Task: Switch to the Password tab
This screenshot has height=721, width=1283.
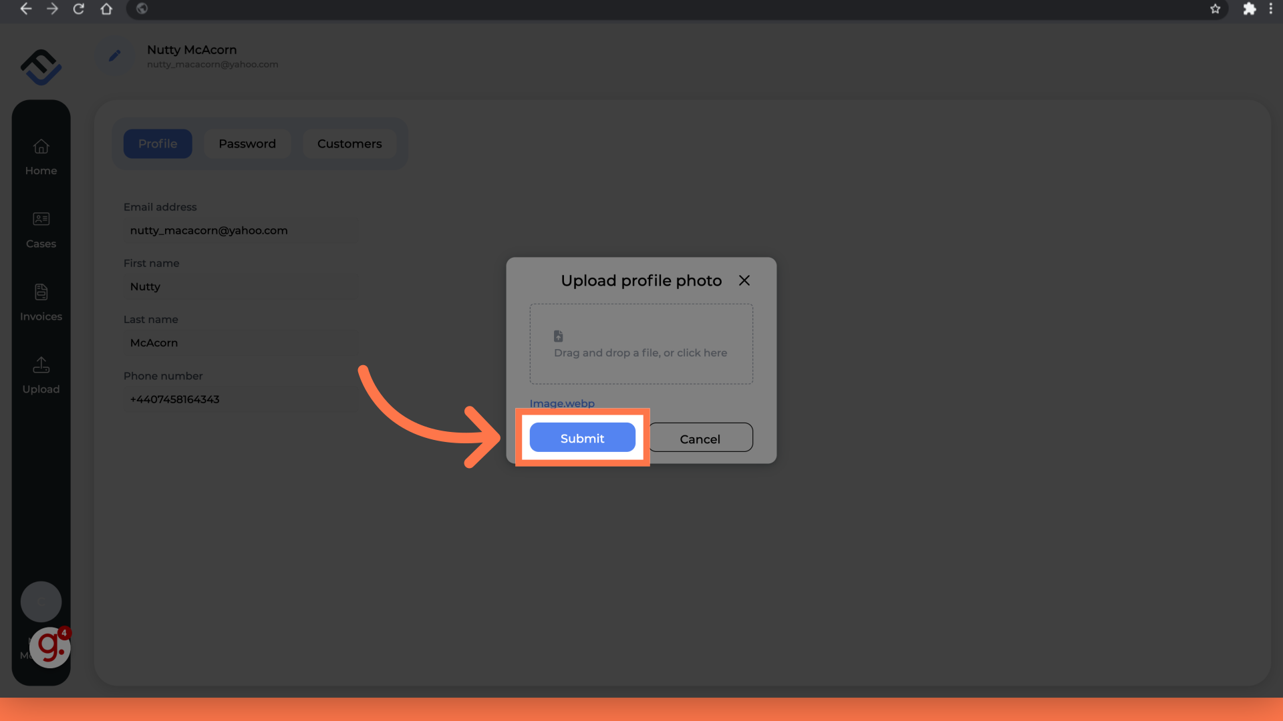Action: (247, 144)
